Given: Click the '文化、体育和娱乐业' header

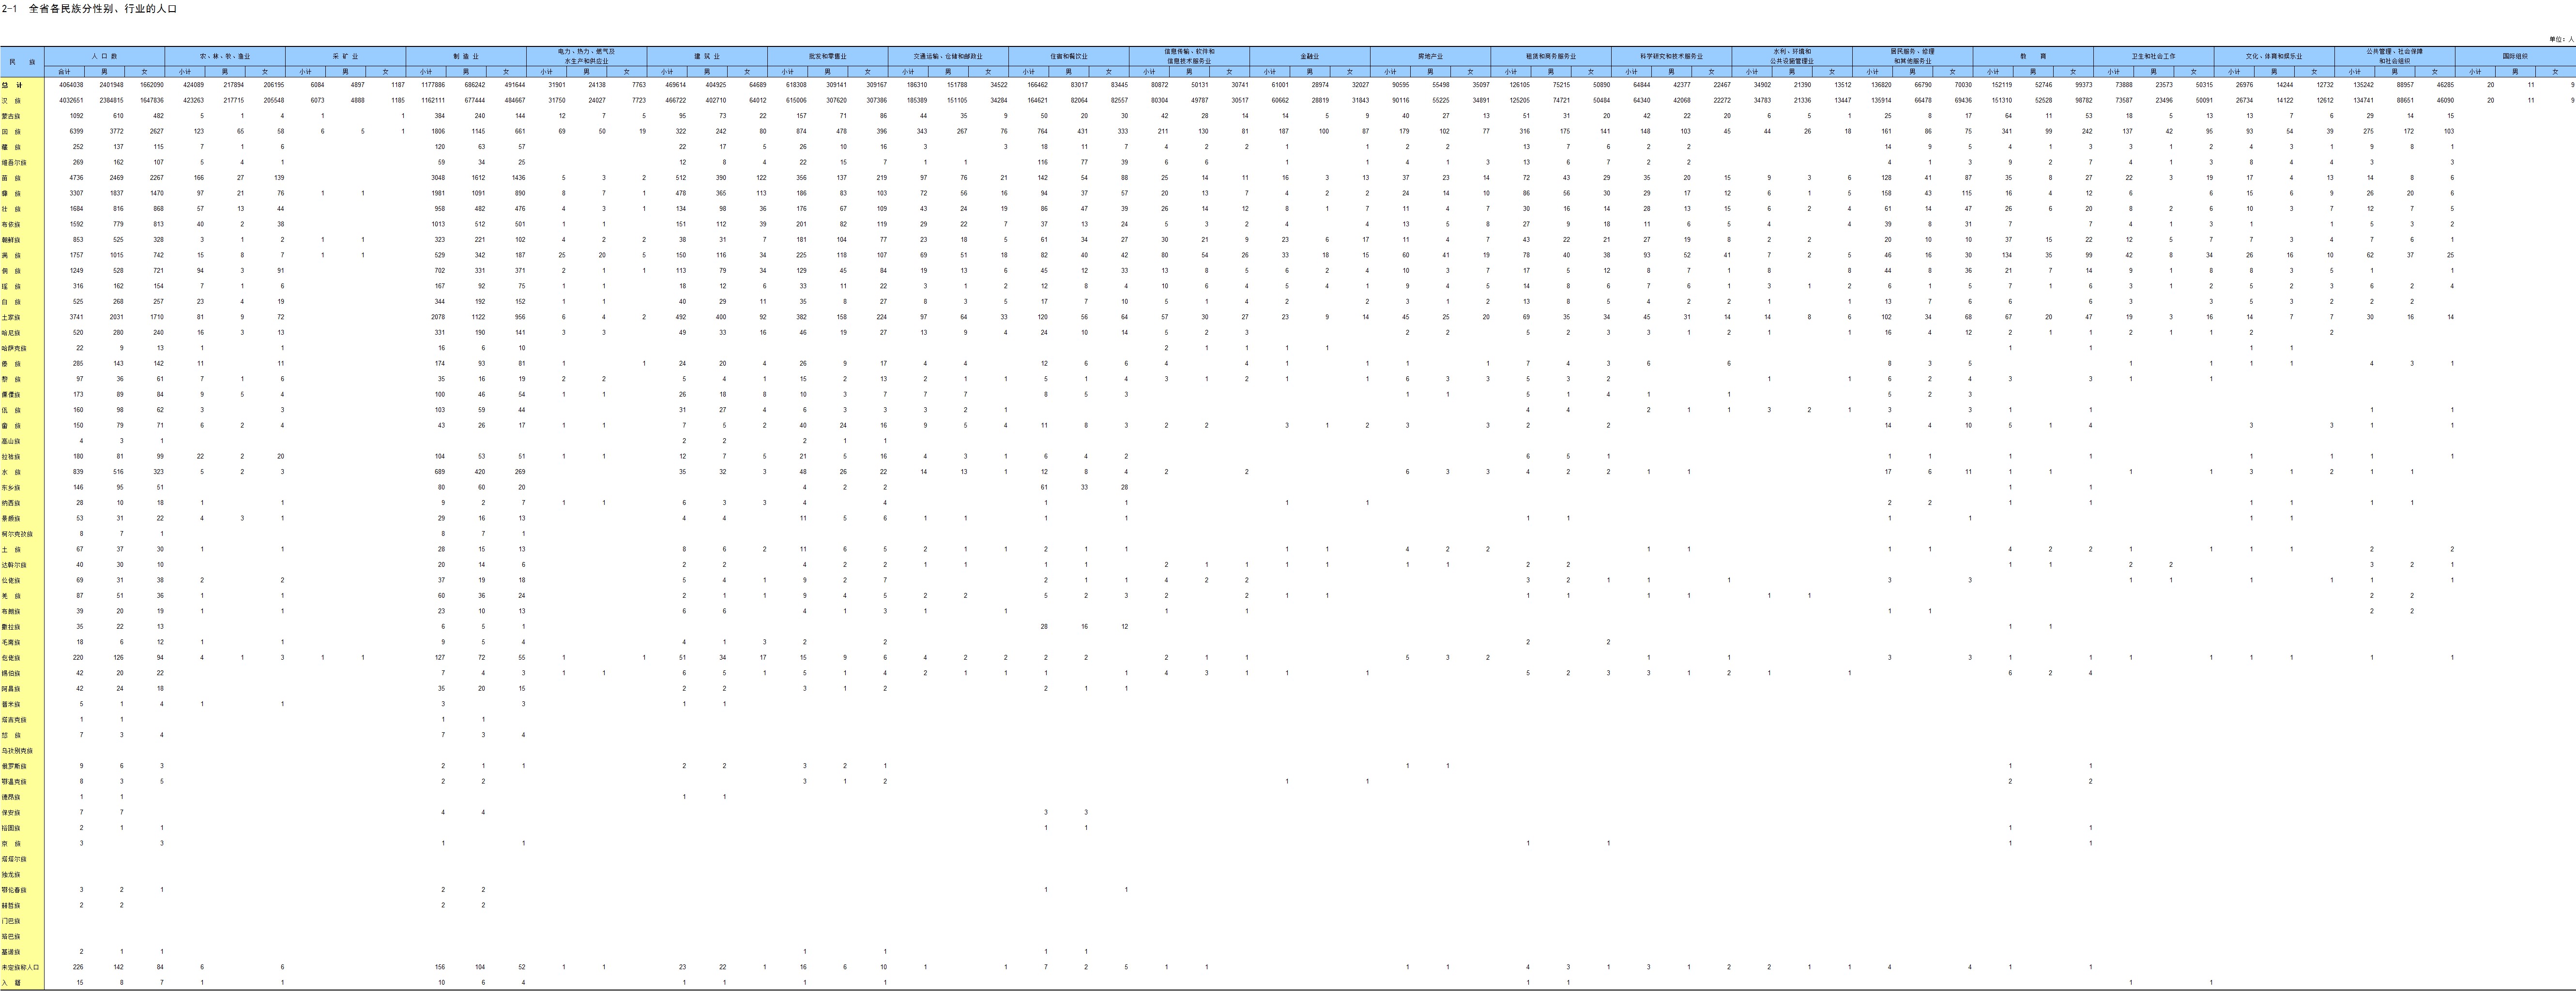Looking at the screenshot, I should click(x=2273, y=56).
